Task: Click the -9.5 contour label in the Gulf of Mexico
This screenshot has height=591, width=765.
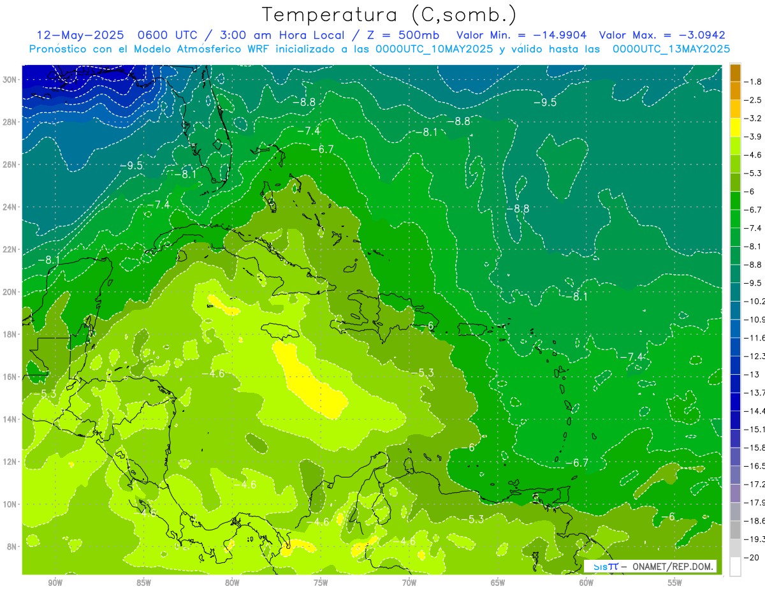Action: pyautogui.click(x=131, y=165)
